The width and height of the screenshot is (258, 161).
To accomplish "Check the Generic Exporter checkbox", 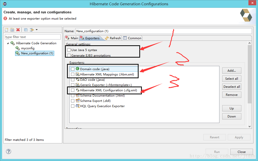I will point(73,85).
